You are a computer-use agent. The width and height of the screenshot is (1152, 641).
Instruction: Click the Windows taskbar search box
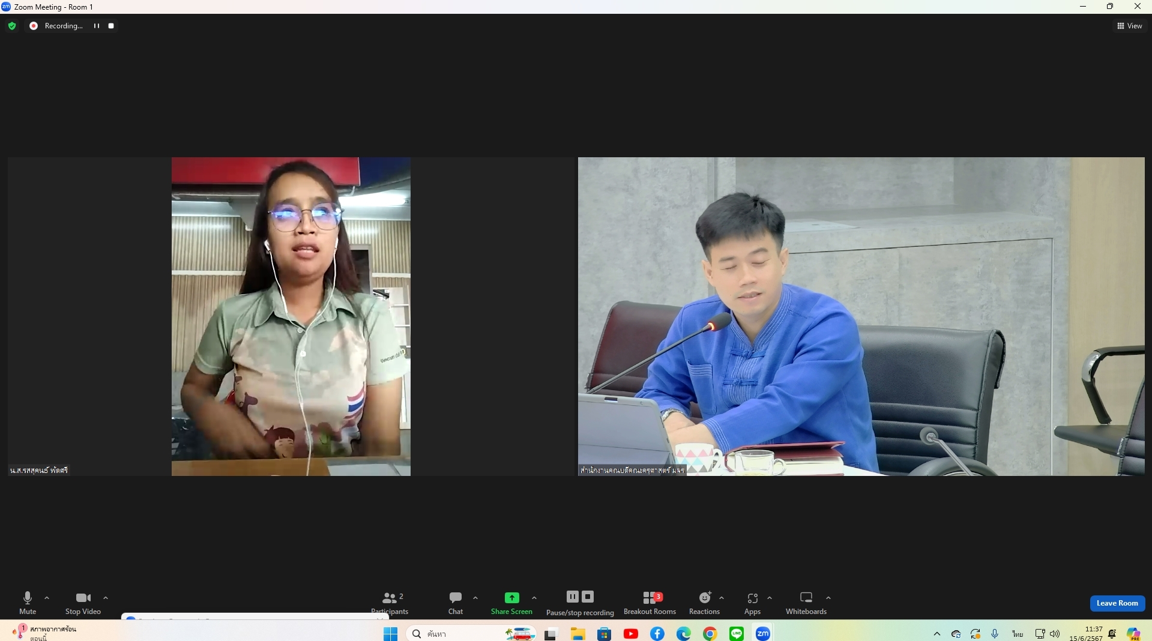pyautogui.click(x=456, y=634)
